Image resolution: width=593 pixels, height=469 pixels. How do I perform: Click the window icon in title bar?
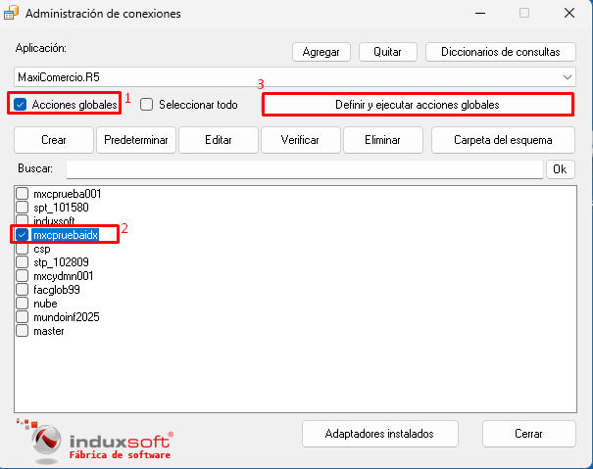(12, 14)
